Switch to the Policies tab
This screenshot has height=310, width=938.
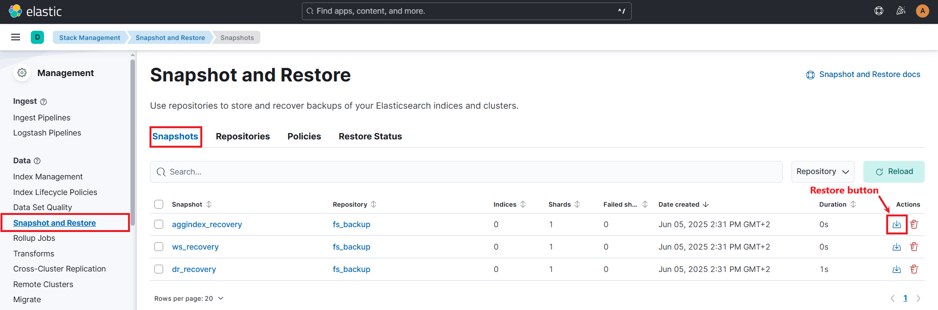[x=304, y=136]
